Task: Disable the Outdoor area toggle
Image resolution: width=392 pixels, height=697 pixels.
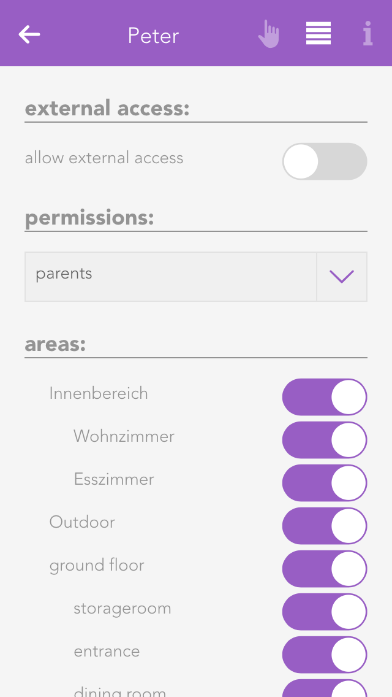Action: pos(325,526)
